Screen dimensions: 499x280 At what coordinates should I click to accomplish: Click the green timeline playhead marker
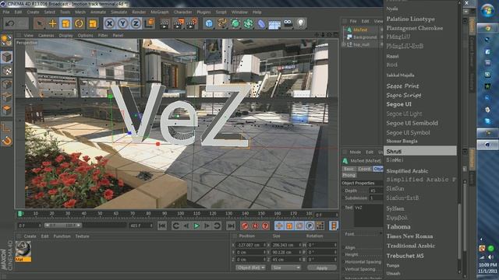point(20,214)
